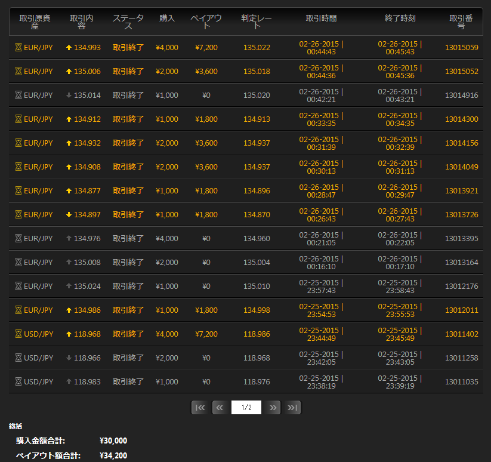
Task: Click hourglass icon in trade 13013164 row
Action: pos(18,262)
